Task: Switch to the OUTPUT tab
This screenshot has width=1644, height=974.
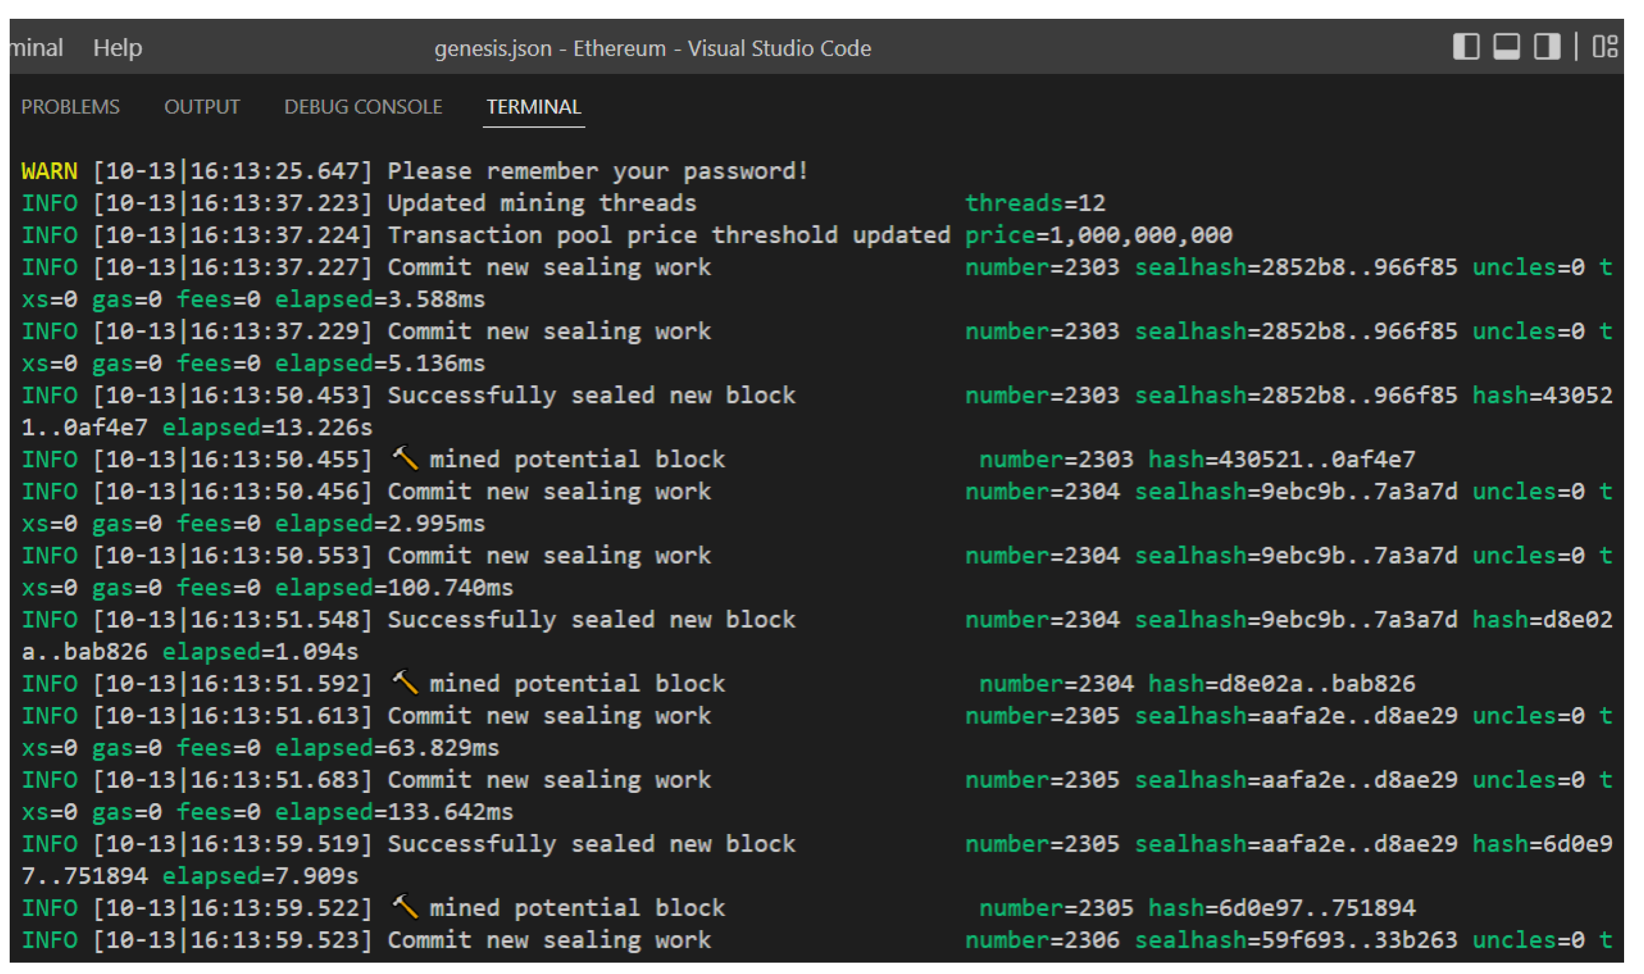Action: tap(202, 107)
